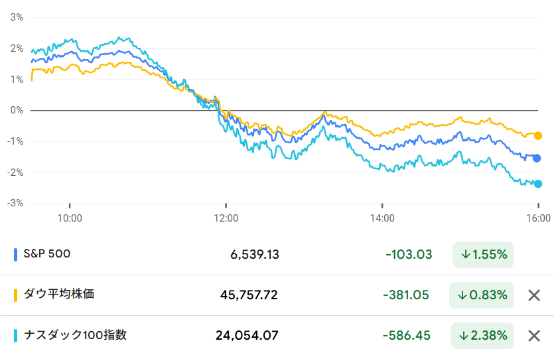Click the blue endpoint dot on chart

(x=537, y=158)
